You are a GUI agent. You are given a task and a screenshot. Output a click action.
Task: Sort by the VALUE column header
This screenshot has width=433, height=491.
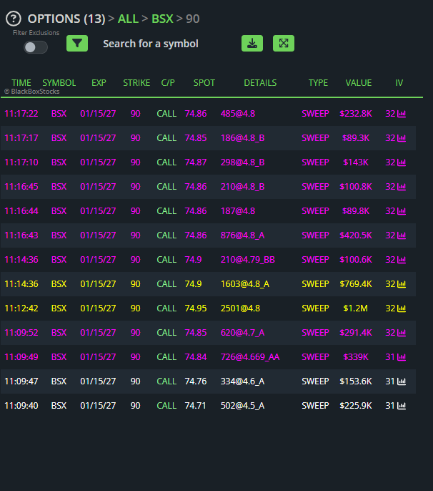pyautogui.click(x=359, y=83)
